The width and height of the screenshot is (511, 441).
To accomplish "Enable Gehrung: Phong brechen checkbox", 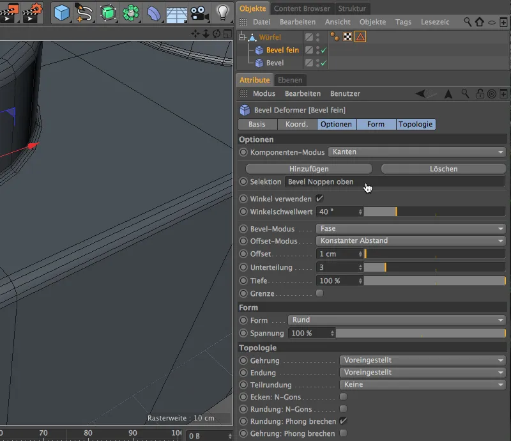I will [x=343, y=433].
